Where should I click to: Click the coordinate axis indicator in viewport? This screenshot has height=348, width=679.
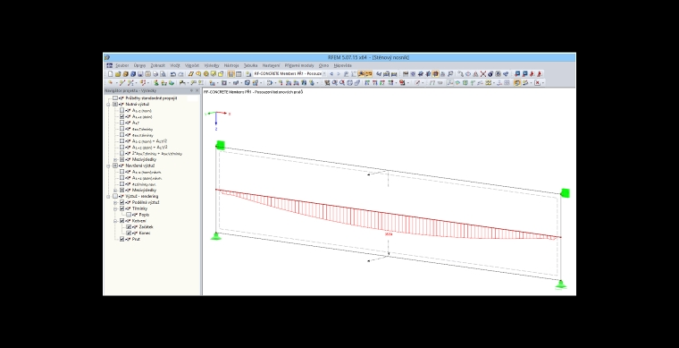pyautogui.click(x=216, y=121)
